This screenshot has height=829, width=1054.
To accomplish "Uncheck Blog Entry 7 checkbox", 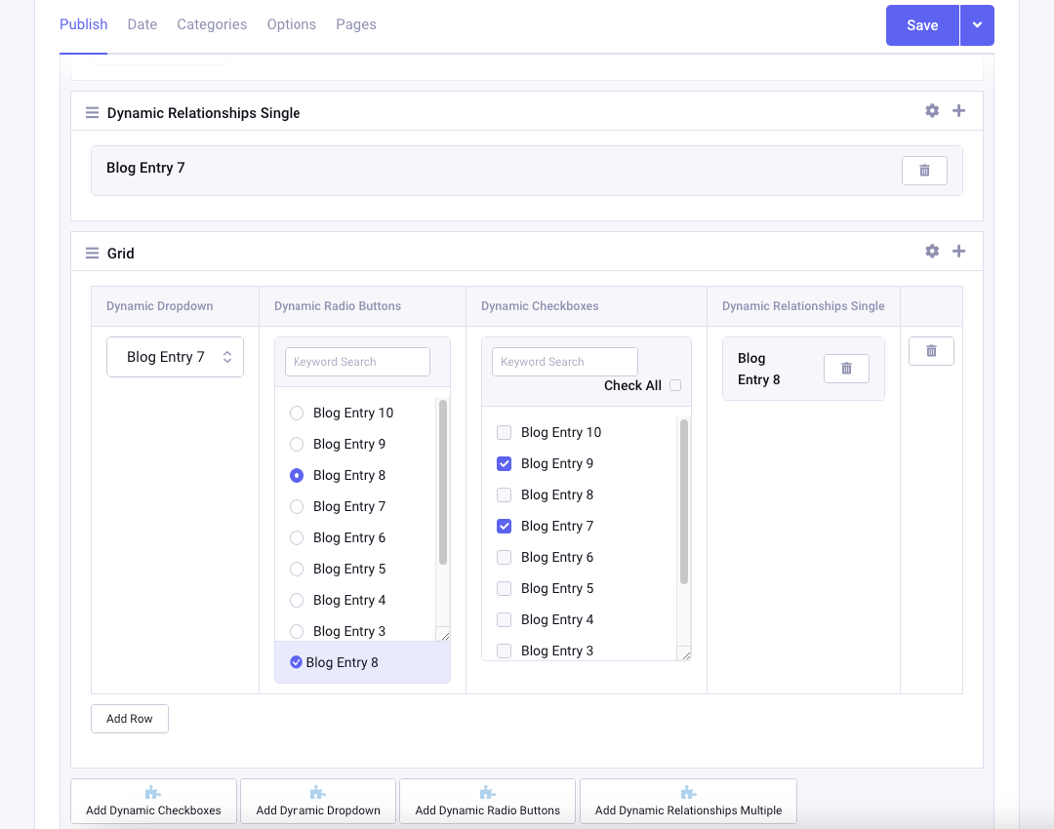I will 505,526.
